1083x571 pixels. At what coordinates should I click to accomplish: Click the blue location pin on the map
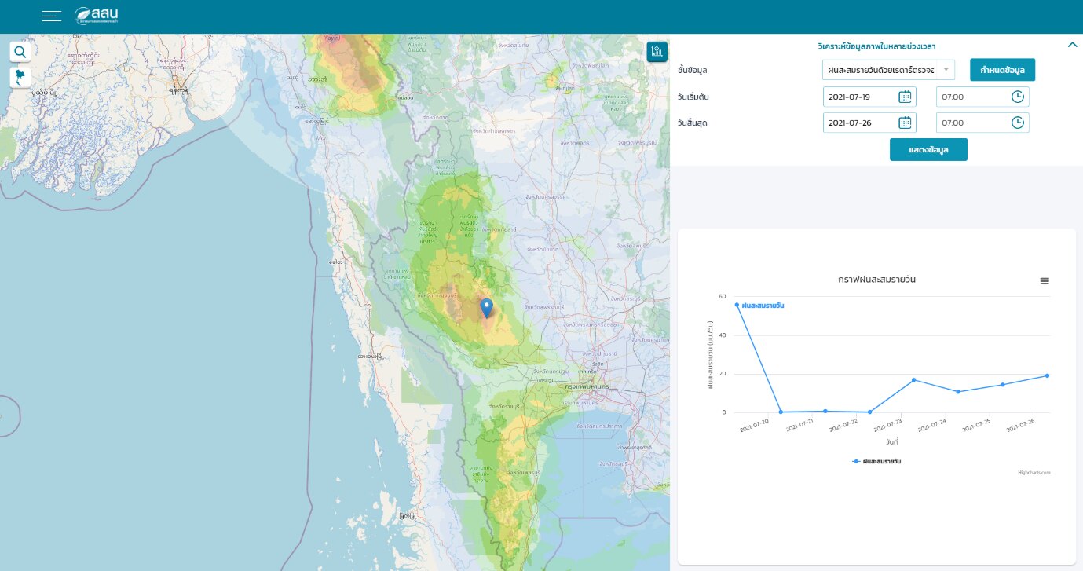click(x=487, y=308)
